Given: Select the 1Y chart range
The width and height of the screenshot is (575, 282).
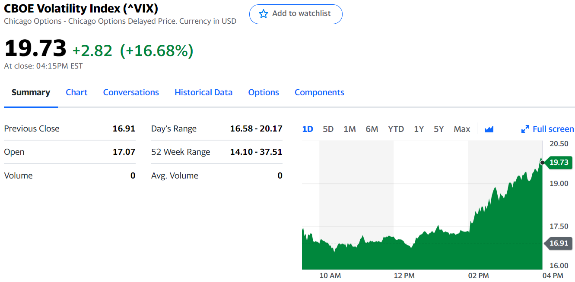Looking at the screenshot, I should pos(419,129).
